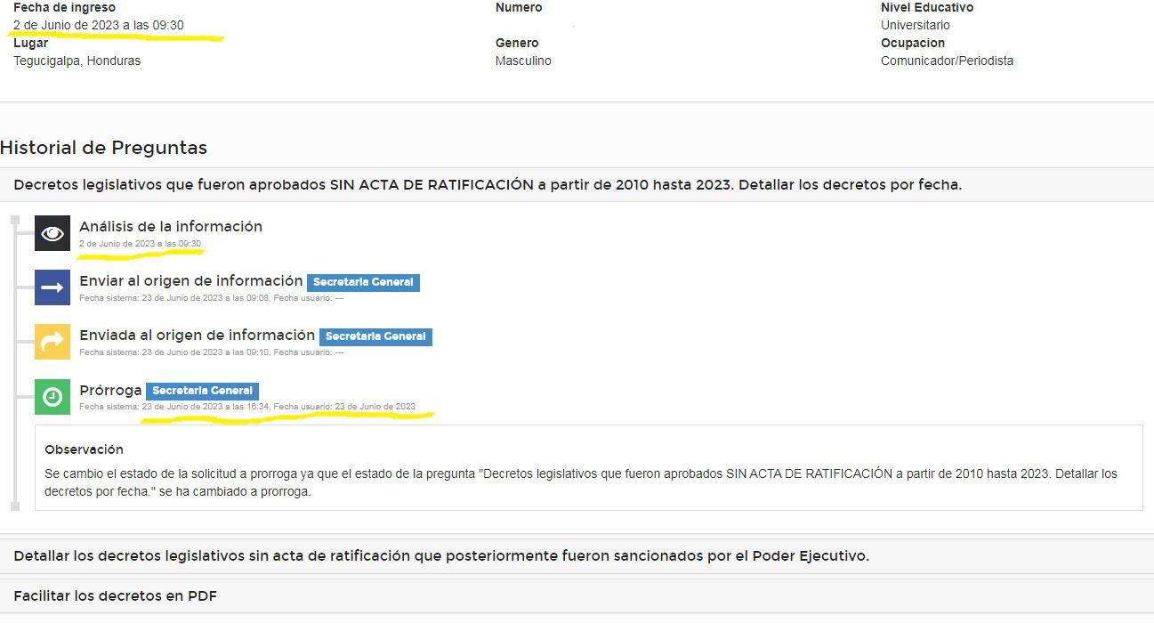Click the 'Tegucigalpa, Honduras' location value
This screenshot has height=623, width=1154.
[77, 61]
